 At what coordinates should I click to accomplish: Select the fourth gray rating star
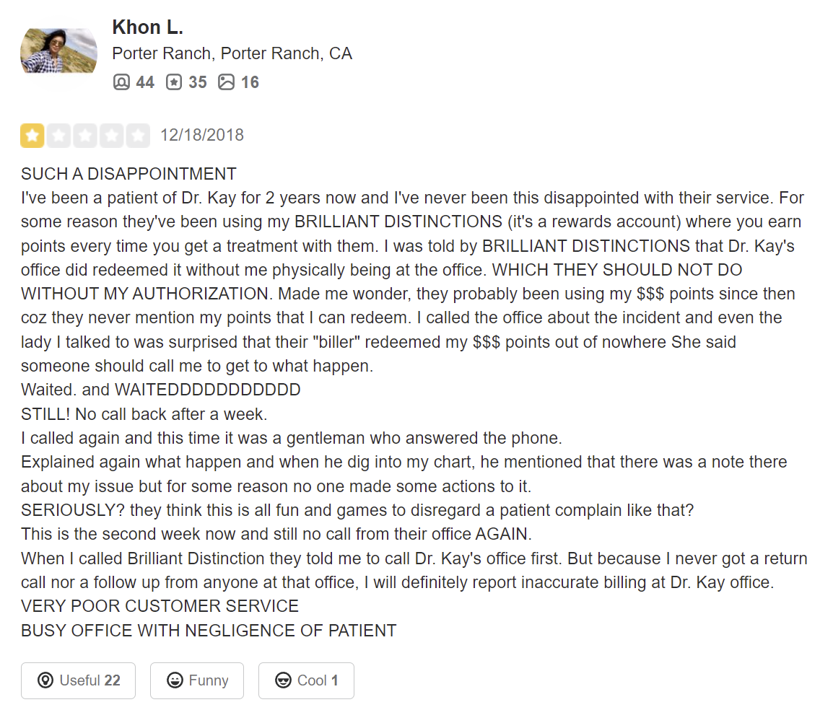tap(112, 136)
